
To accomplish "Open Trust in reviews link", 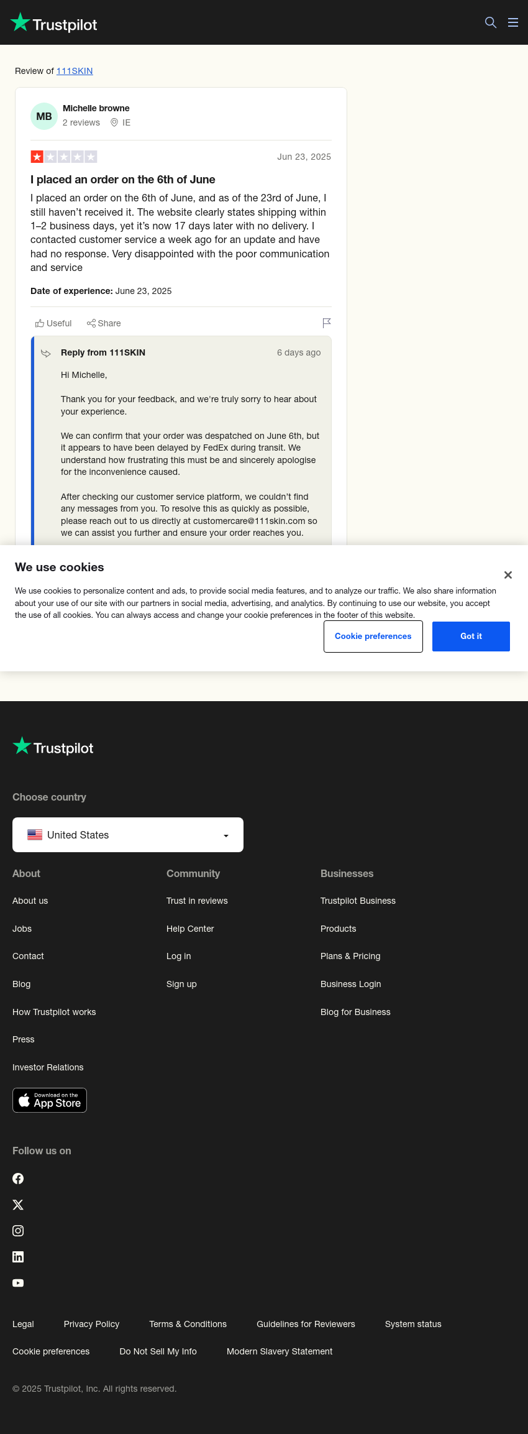I will 197,901.
